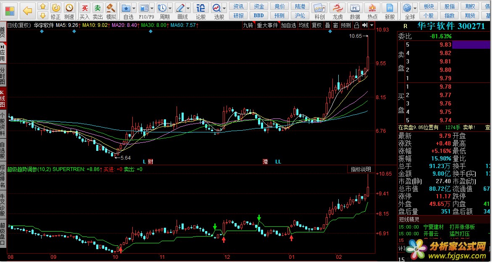Switch to the 首页 sidebar tab
The height and width of the screenshot is (263, 493).
[3, 32]
